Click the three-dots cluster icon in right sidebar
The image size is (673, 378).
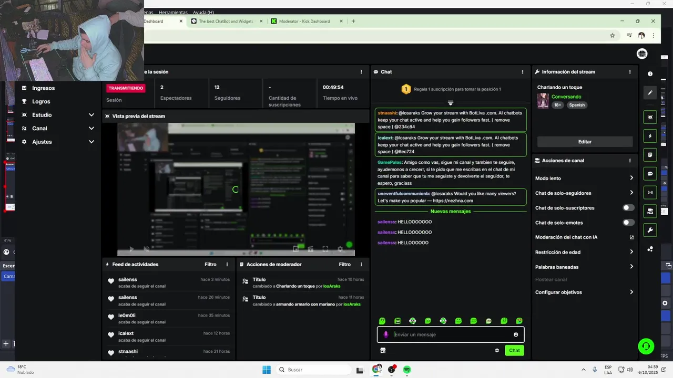pos(650,249)
